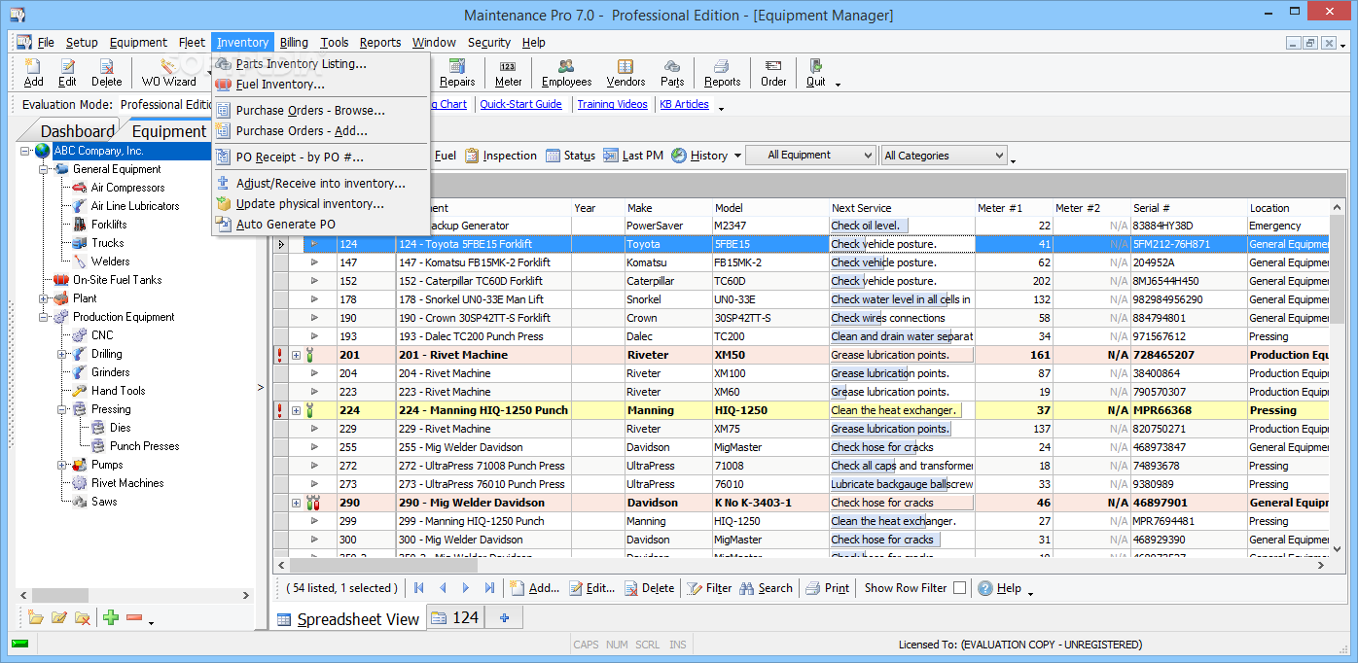Open the All Categories dropdown
The image size is (1358, 663).
tap(944, 156)
